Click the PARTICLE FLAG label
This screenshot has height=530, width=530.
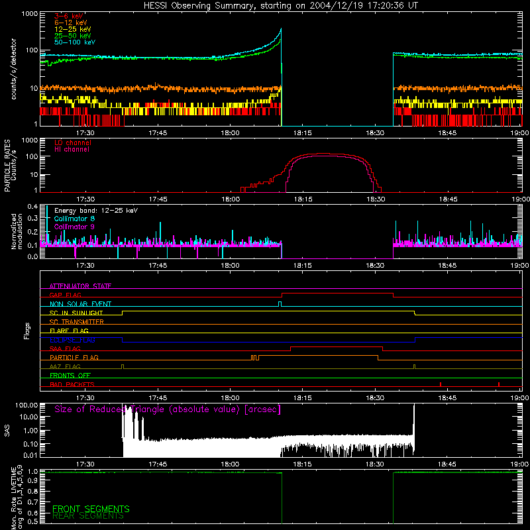coord(74,357)
